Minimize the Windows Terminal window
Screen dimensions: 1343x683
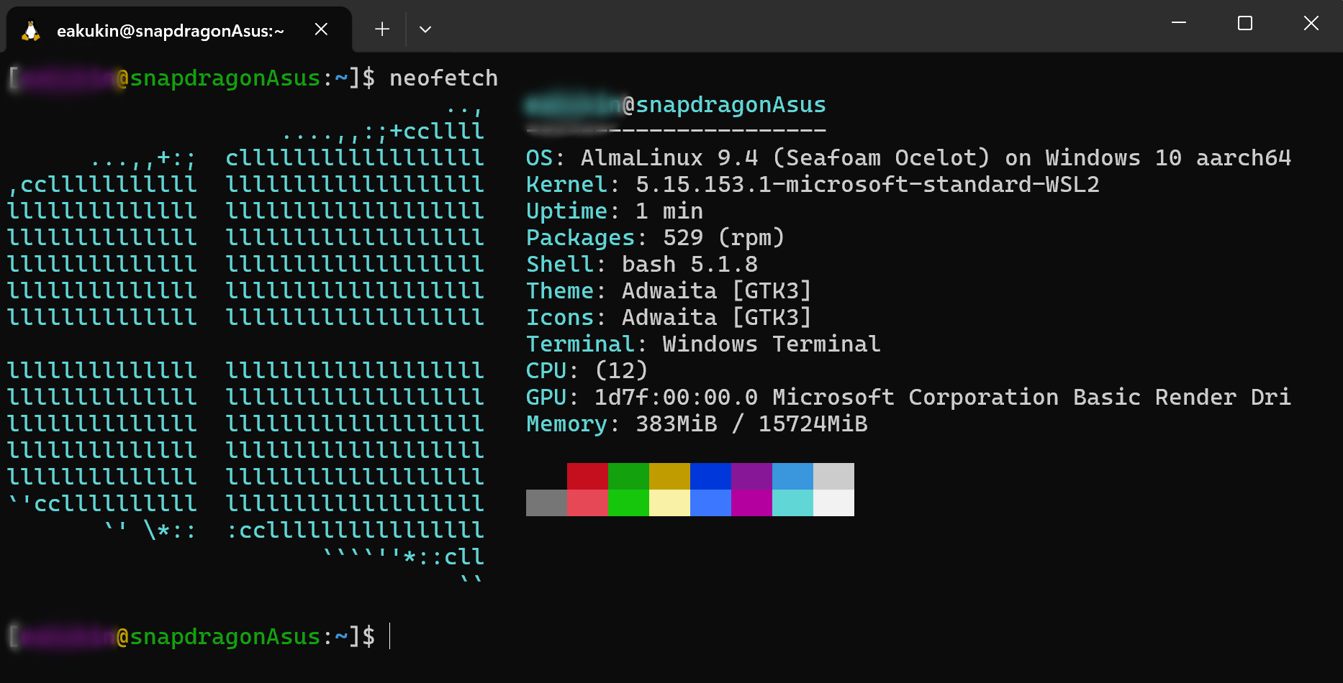(1179, 23)
